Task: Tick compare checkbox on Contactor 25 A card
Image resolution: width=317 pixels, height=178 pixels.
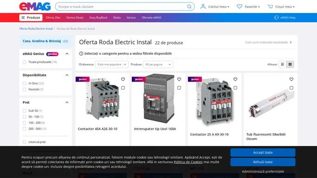Action: tap(235, 88)
